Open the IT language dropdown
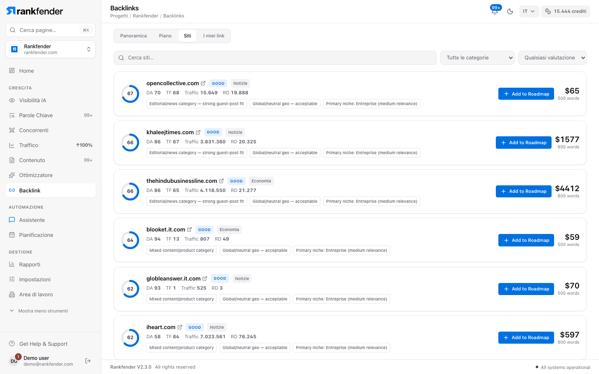Screen dimensions: 599x374 529,11
